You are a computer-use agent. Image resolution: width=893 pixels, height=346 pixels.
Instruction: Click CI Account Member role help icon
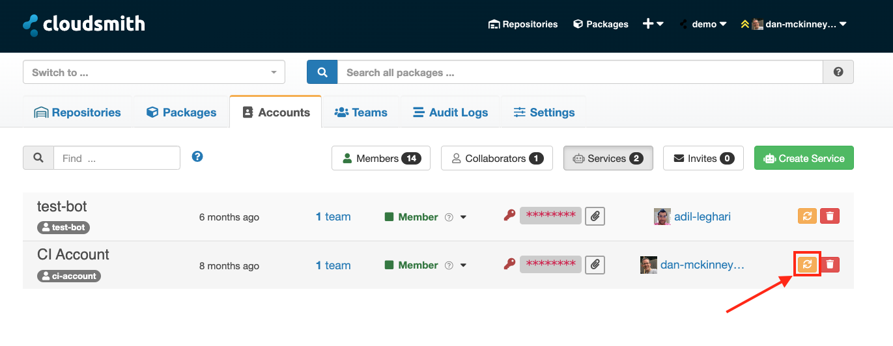449,265
